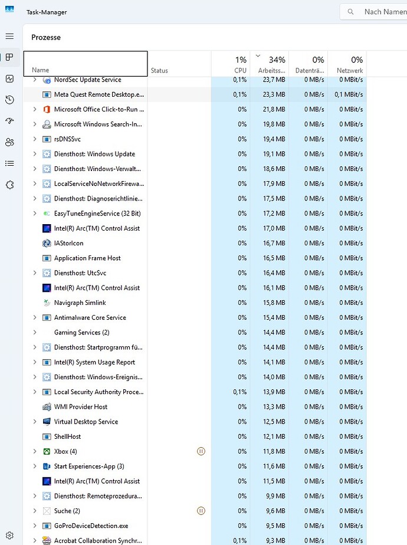
Task: Click the Xbox process icon
Action: (47, 451)
